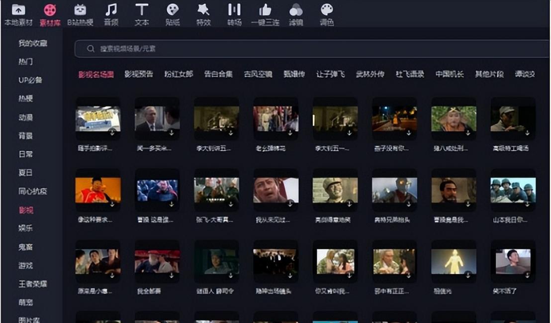
Task: Select the 热门 sidebar category
Action: point(26,62)
